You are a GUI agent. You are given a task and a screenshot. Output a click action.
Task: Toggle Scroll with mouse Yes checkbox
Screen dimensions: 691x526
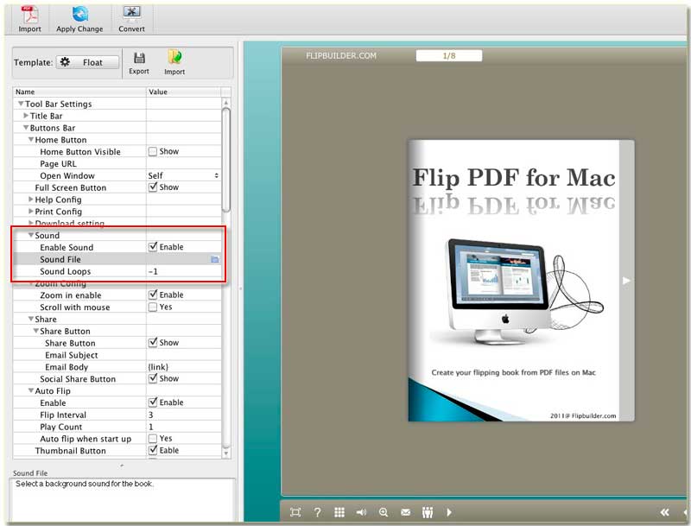(153, 307)
